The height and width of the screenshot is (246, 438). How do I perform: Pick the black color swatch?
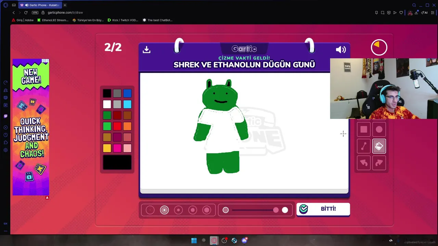(x=107, y=93)
